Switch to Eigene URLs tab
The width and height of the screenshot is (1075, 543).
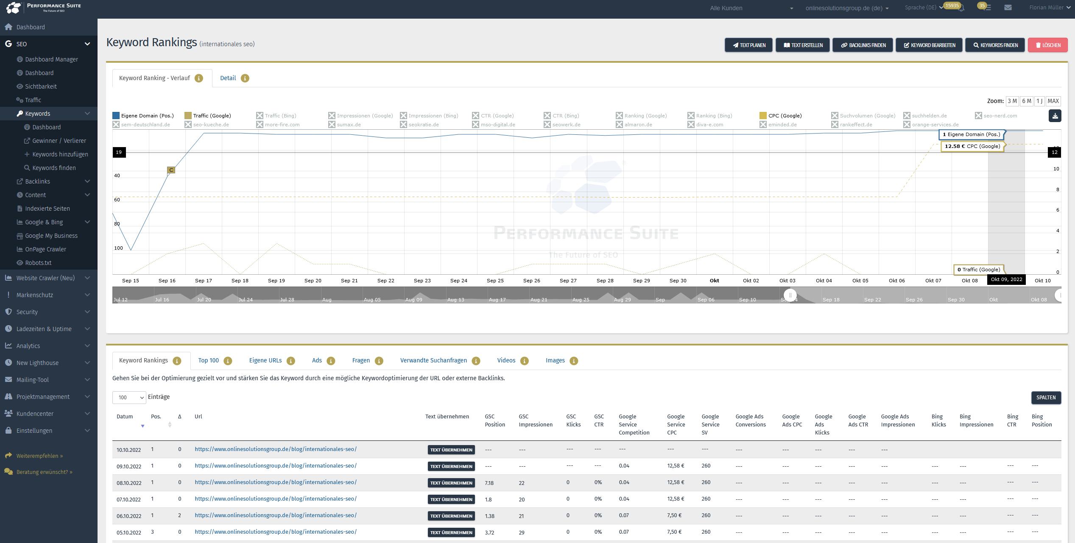point(265,361)
